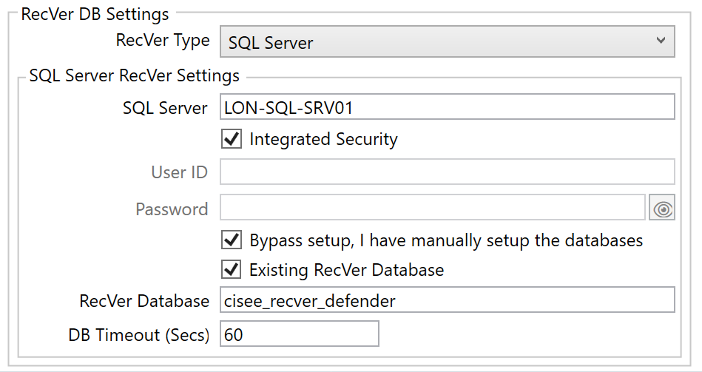The height and width of the screenshot is (372, 702).
Task: Click the RecVer Type label
Action: click(163, 41)
